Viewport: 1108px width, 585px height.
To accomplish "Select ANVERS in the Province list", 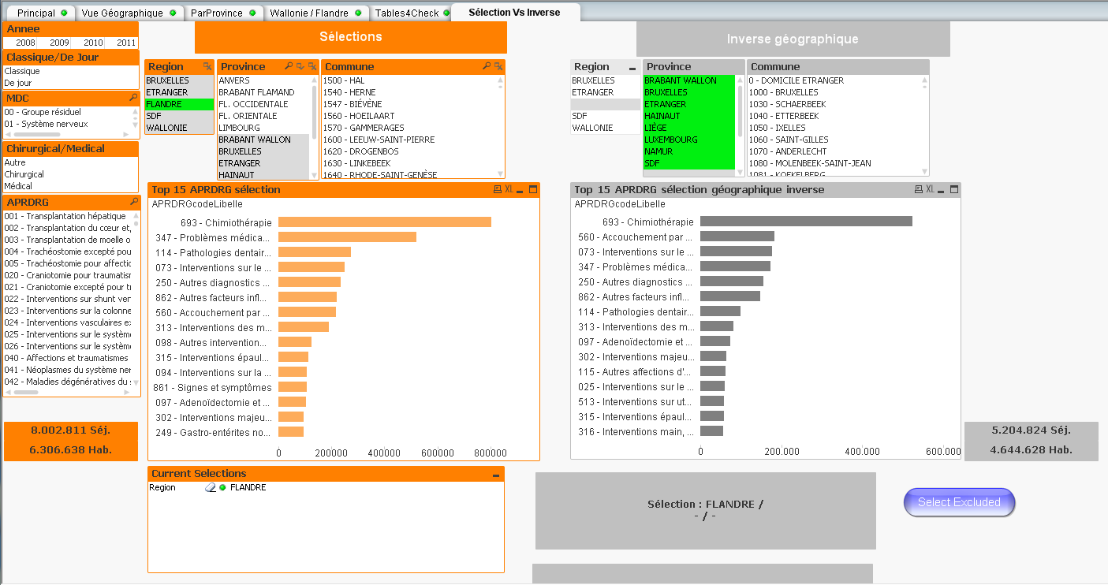I will click(x=265, y=80).
